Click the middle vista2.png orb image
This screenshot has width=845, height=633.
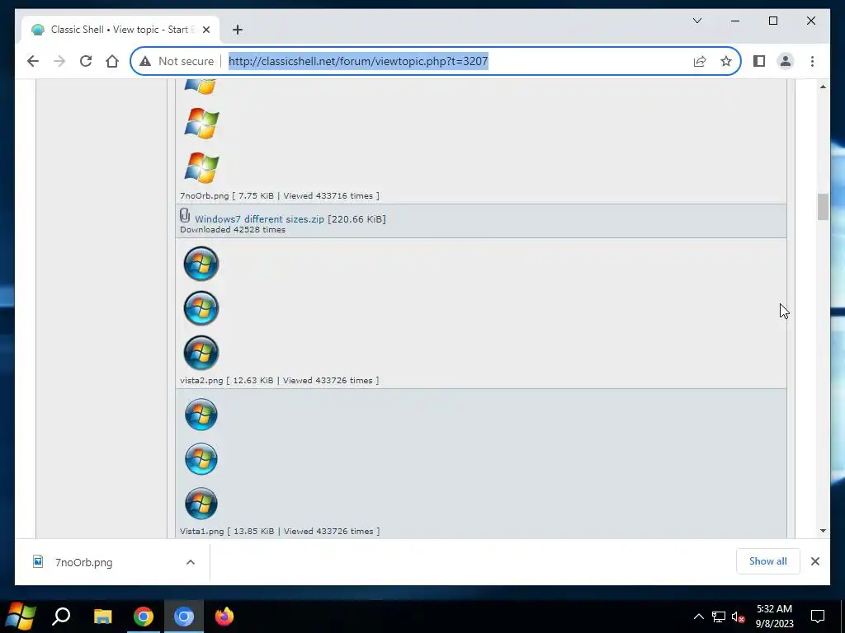[201, 308]
